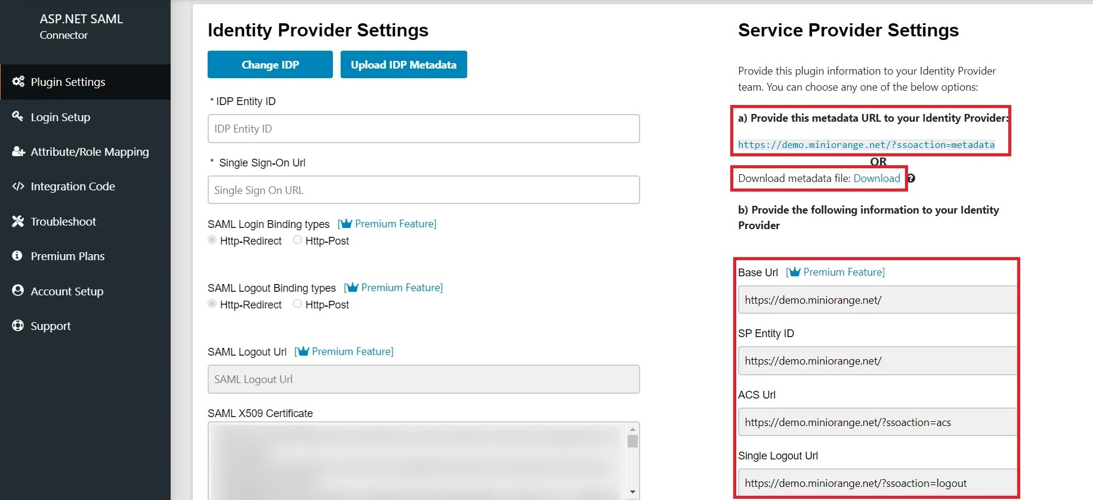Click the Integration Code brackets icon
This screenshot has width=1093, height=500.
coord(18,186)
